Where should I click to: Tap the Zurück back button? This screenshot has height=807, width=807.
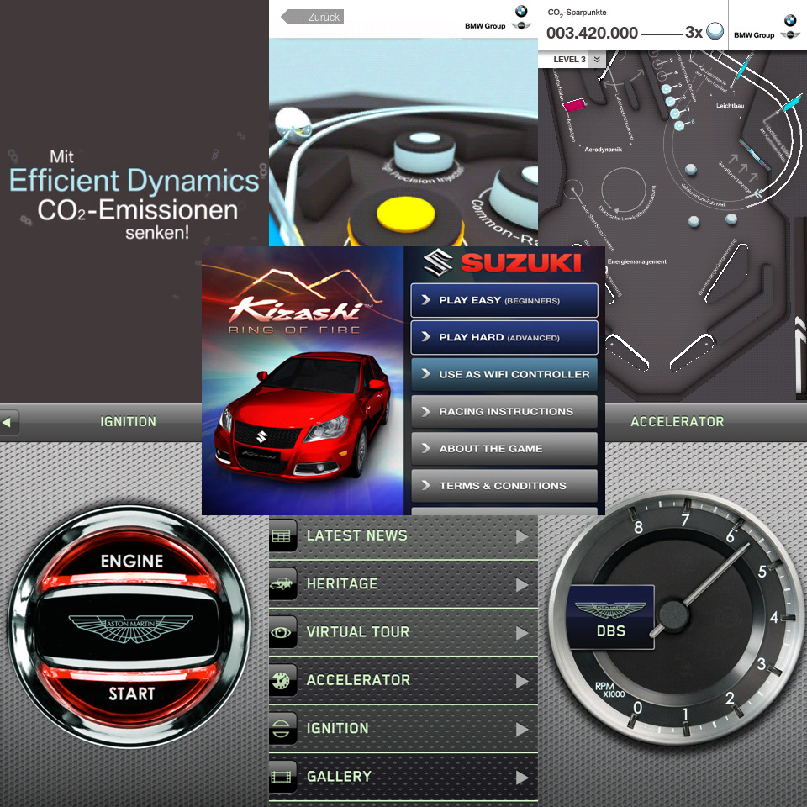tap(313, 17)
